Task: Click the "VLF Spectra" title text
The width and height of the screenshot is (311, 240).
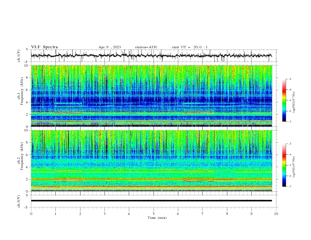Action: tap(44, 47)
